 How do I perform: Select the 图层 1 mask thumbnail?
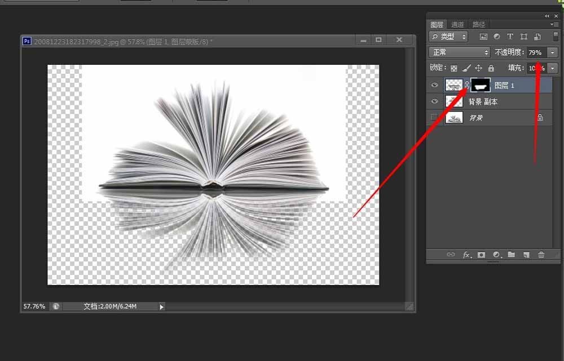(x=481, y=85)
